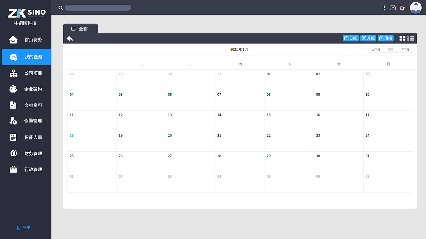This screenshot has width=426, height=239.
Task: Click the 2021年1月 month title
Action: [x=240, y=49]
